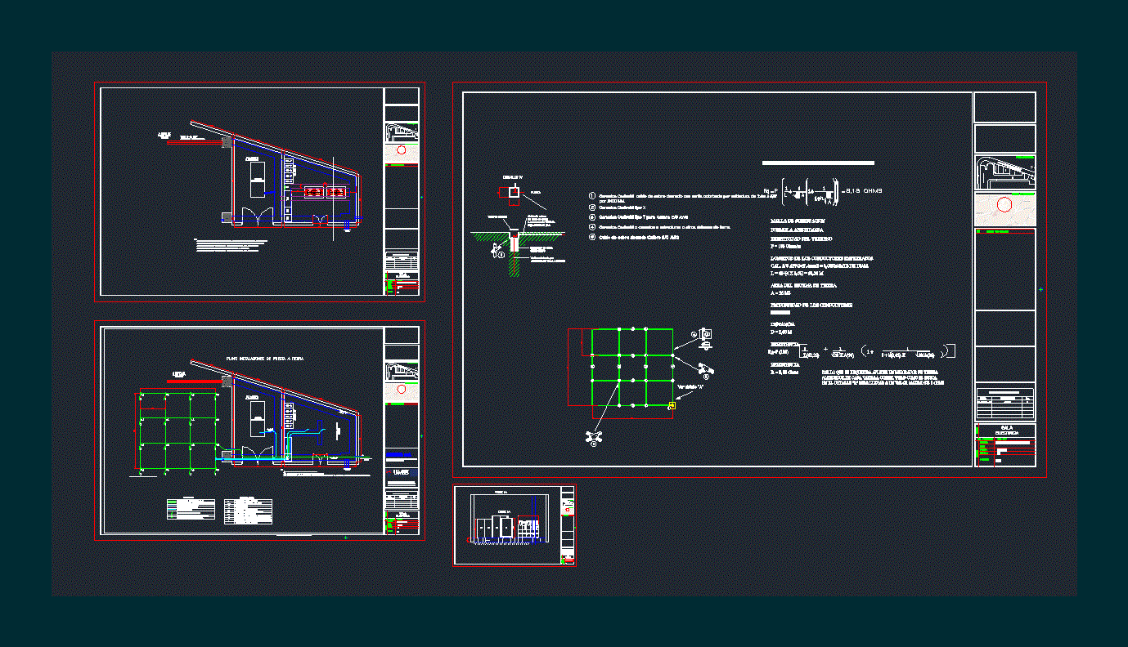
Task: Click legend circle number 3
Action: [x=592, y=217]
